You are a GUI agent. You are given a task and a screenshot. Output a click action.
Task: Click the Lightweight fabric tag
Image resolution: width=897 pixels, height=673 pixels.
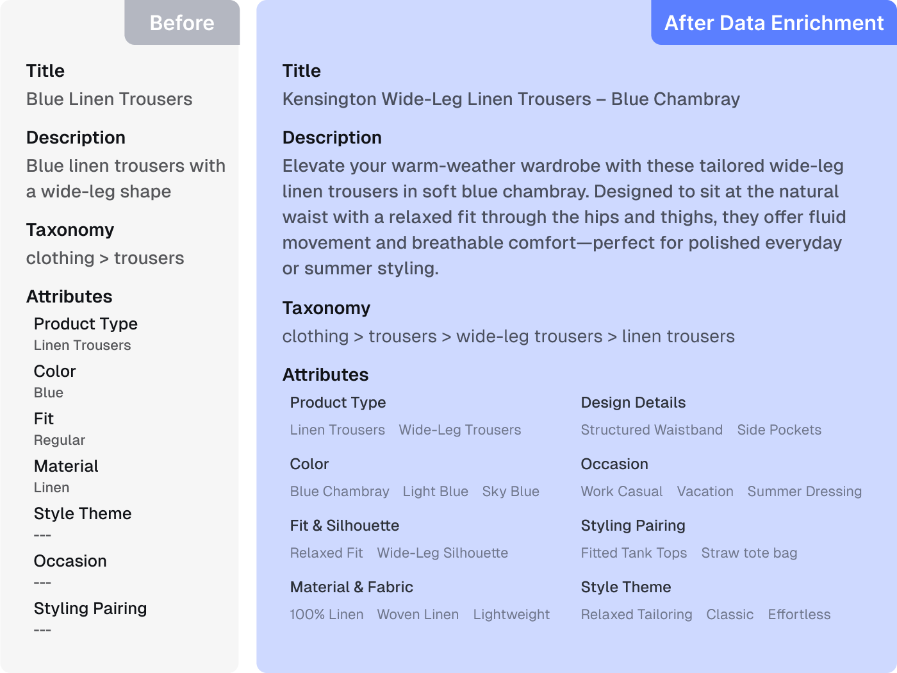coord(511,615)
